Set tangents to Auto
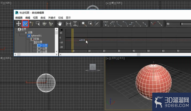This screenshot has height=111, width=191. [x=106, y=24]
